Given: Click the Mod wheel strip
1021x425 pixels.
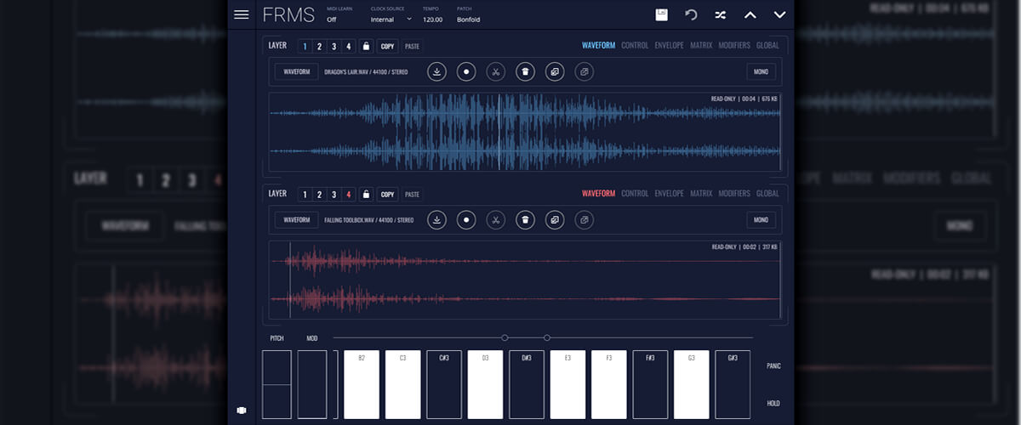Looking at the screenshot, I should 312,384.
